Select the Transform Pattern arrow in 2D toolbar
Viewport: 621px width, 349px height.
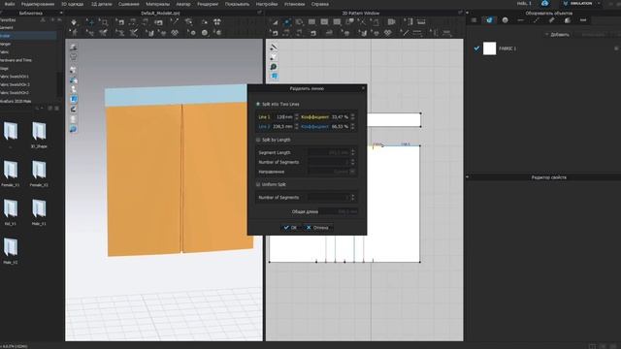pos(275,22)
